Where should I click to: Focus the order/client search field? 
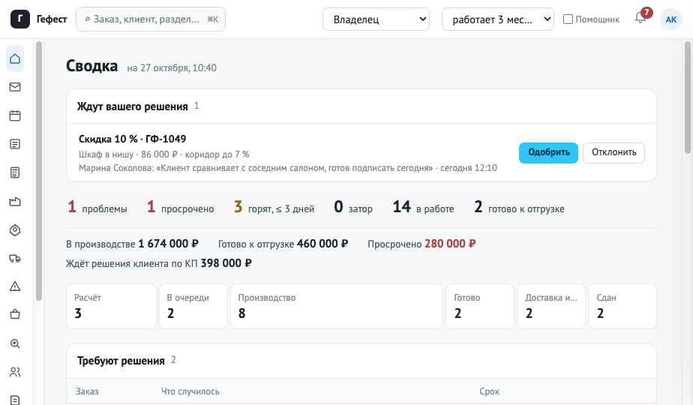click(x=151, y=19)
